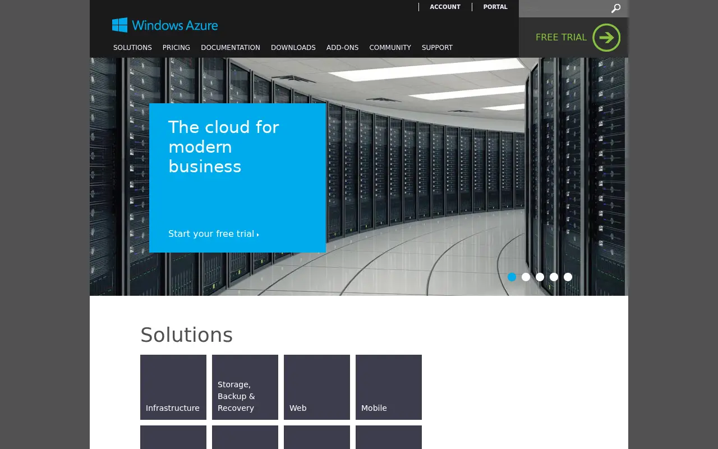Viewport: 718px width, 449px height.
Task: Click the headline The cloud for modern business
Action: (x=223, y=146)
